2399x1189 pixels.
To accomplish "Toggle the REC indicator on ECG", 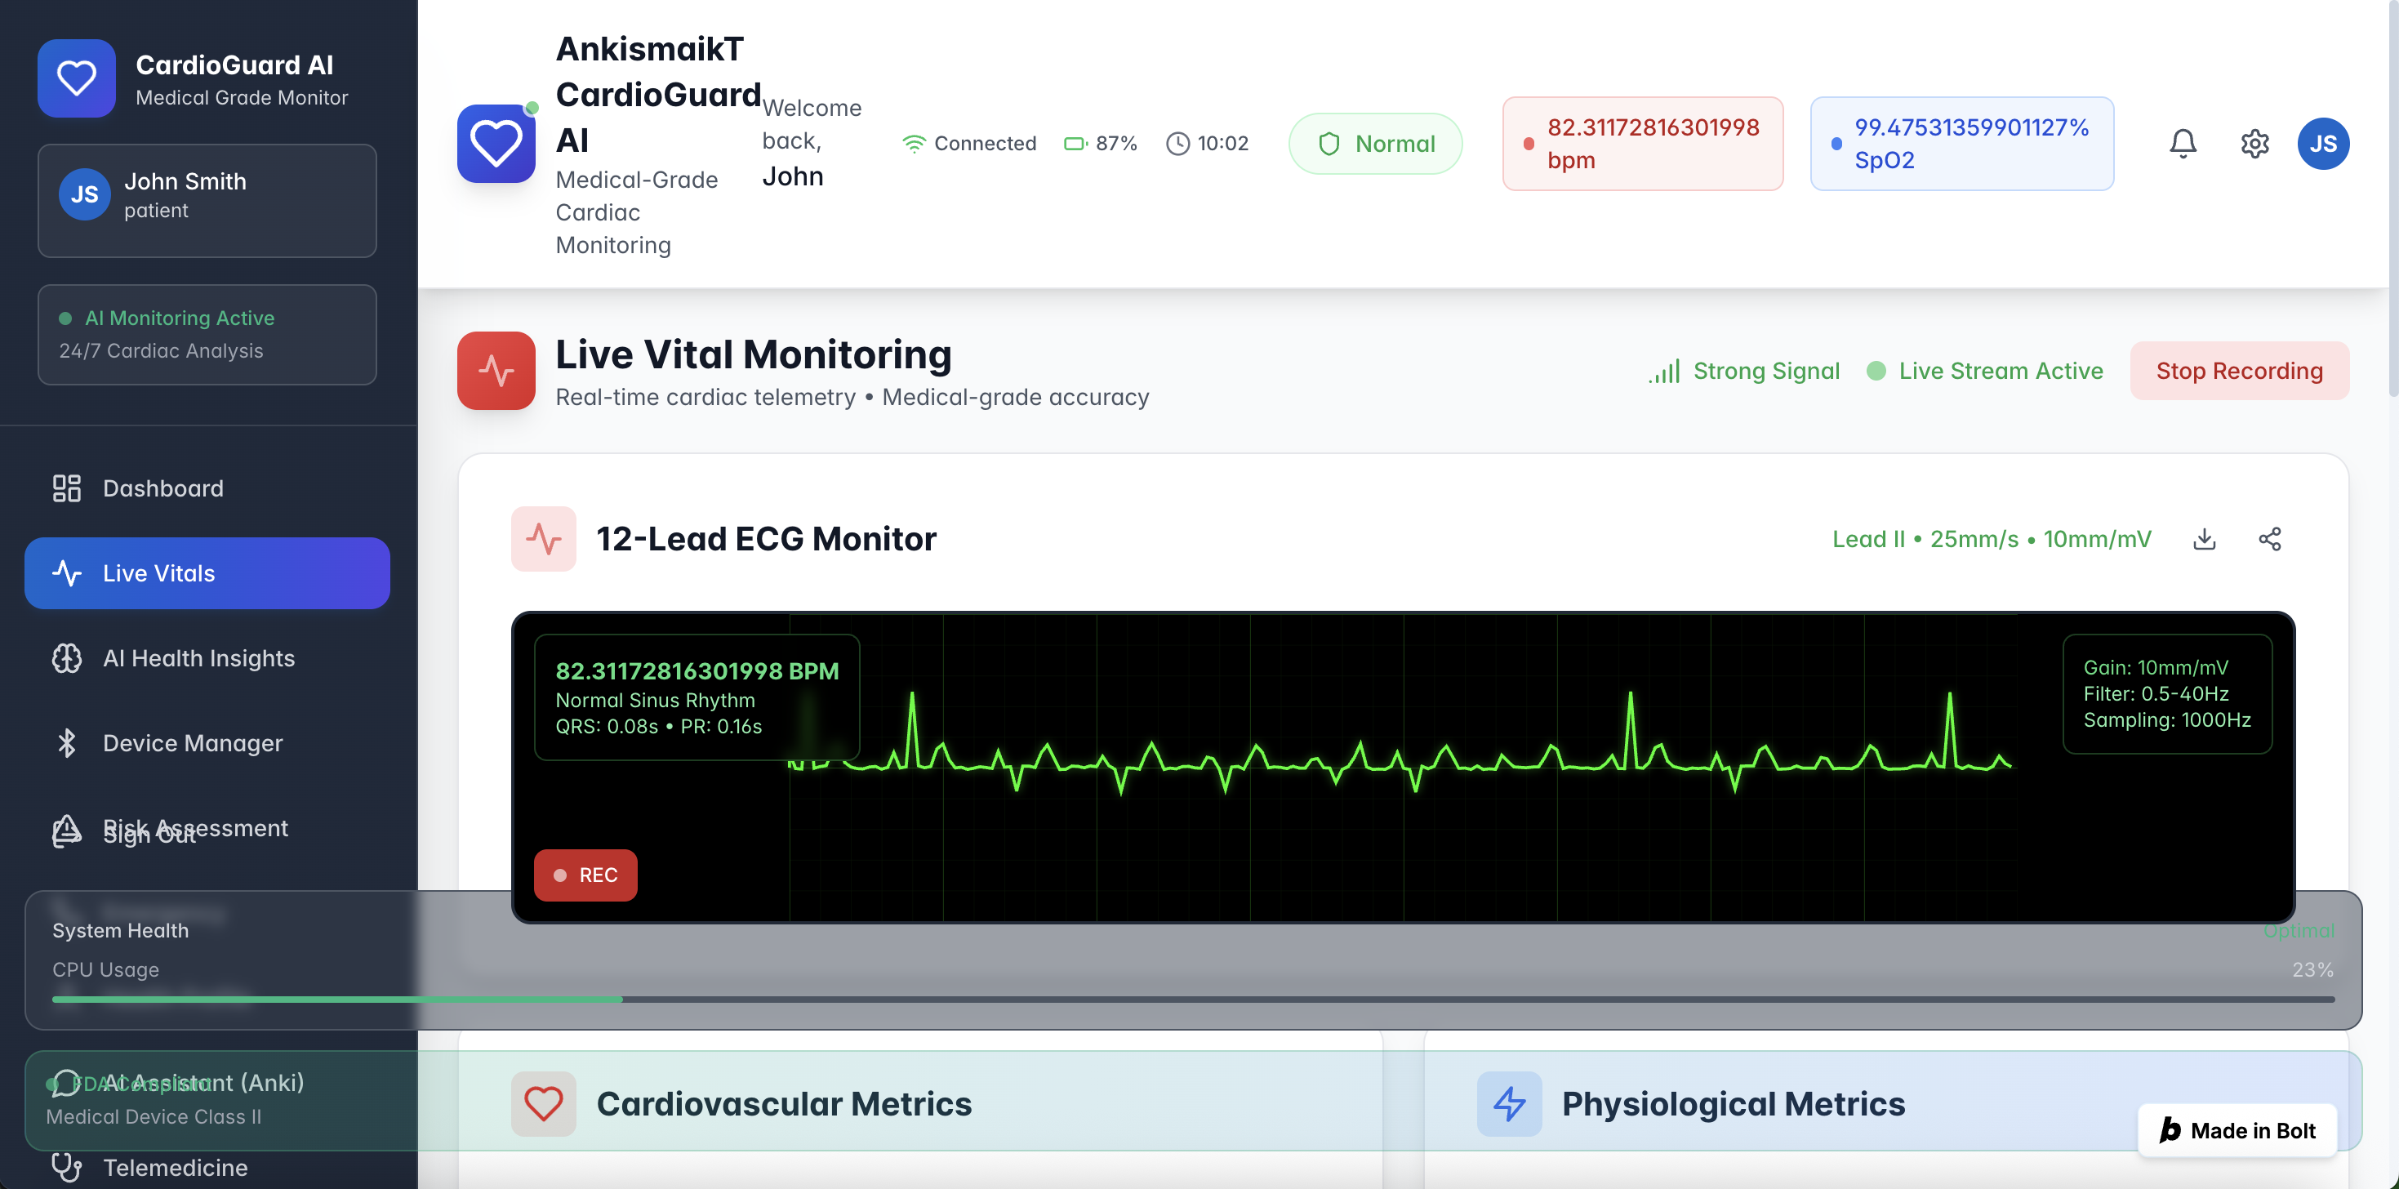I will pos(585,875).
